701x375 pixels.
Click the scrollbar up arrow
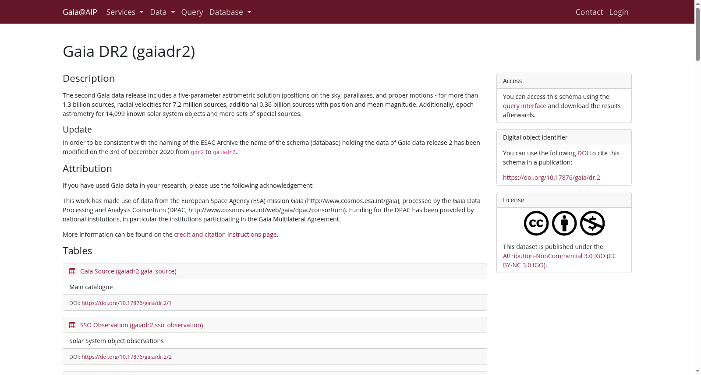[x=698, y=3]
